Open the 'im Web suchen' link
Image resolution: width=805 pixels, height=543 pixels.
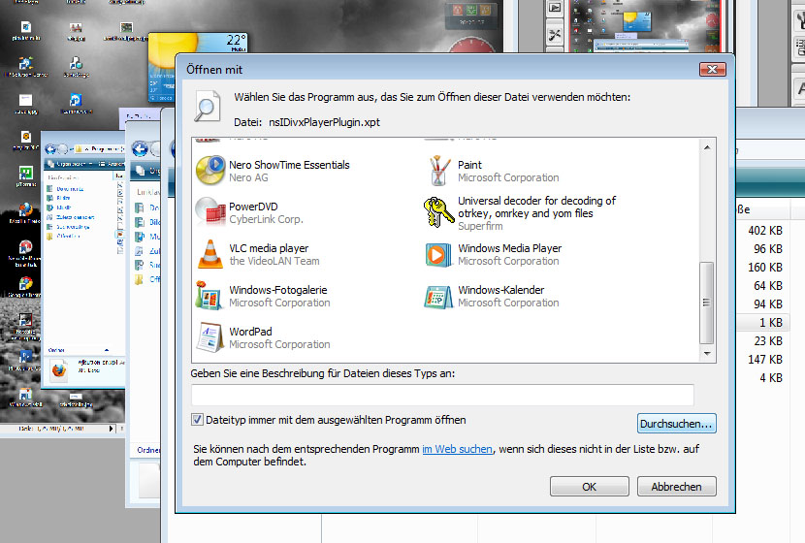[x=457, y=449]
